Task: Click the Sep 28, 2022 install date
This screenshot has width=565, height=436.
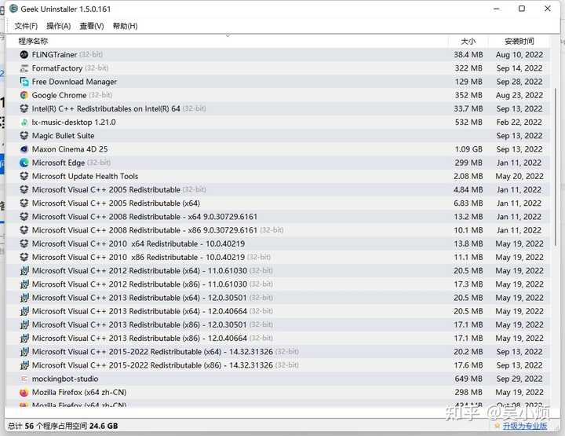Action: point(519,82)
